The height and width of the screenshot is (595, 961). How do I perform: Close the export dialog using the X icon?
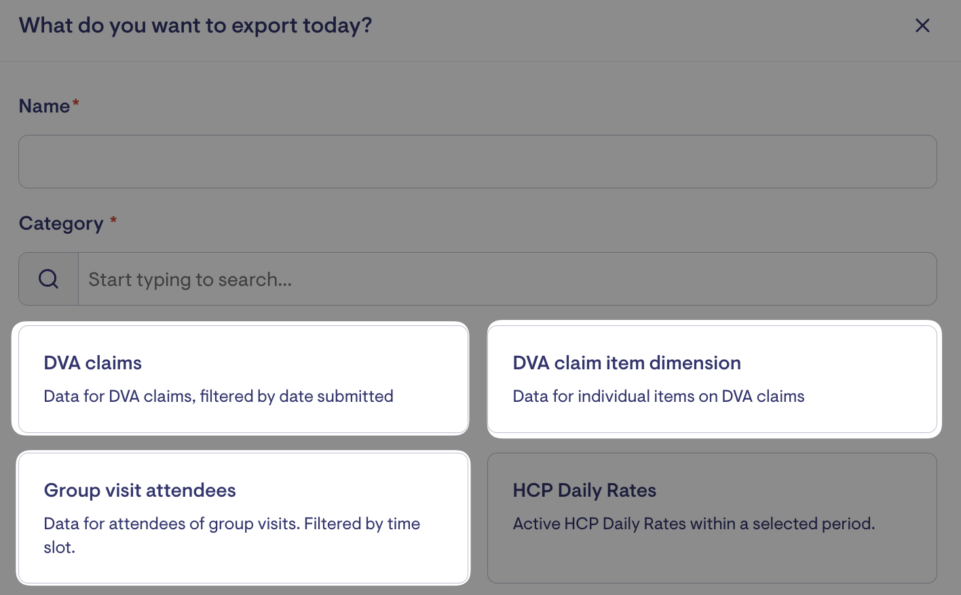click(x=922, y=26)
